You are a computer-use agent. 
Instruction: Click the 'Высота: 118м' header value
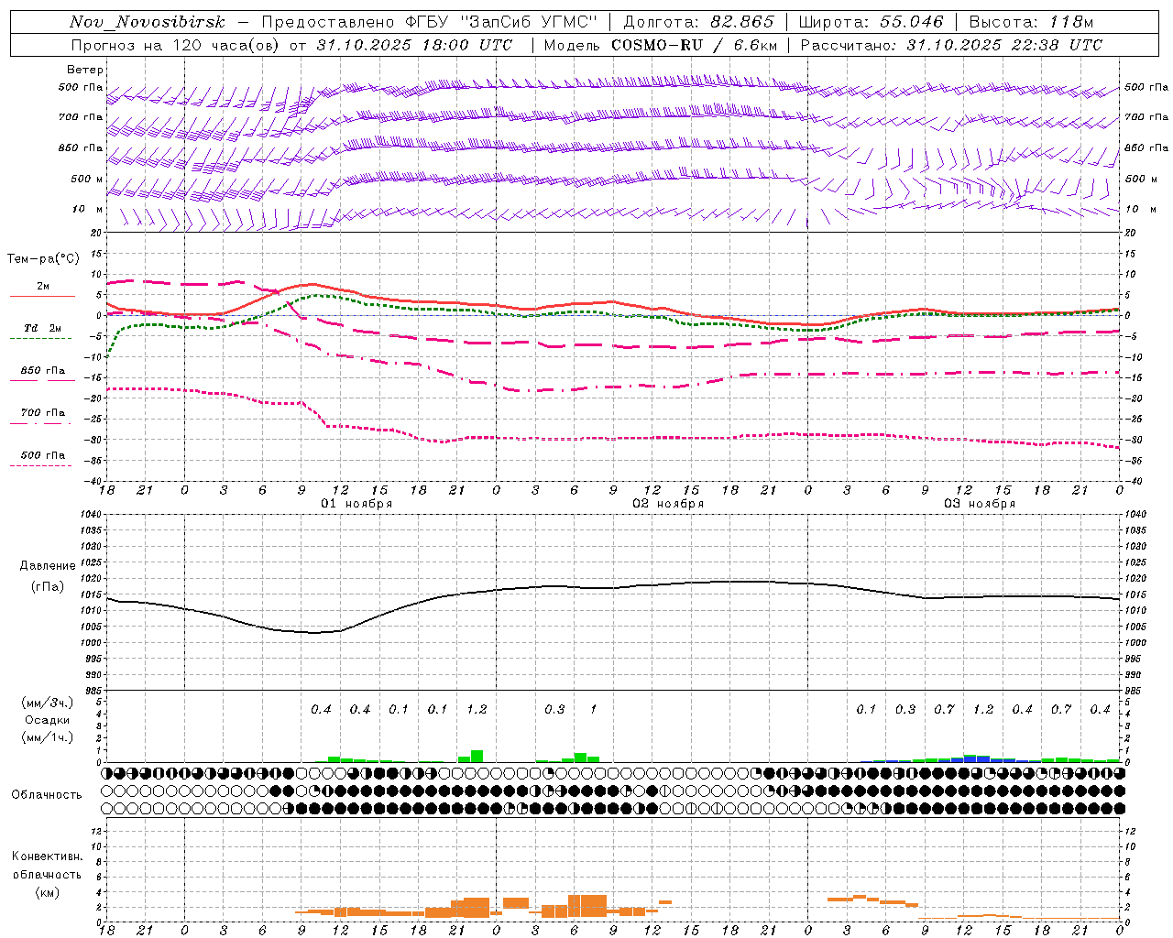tap(1031, 22)
